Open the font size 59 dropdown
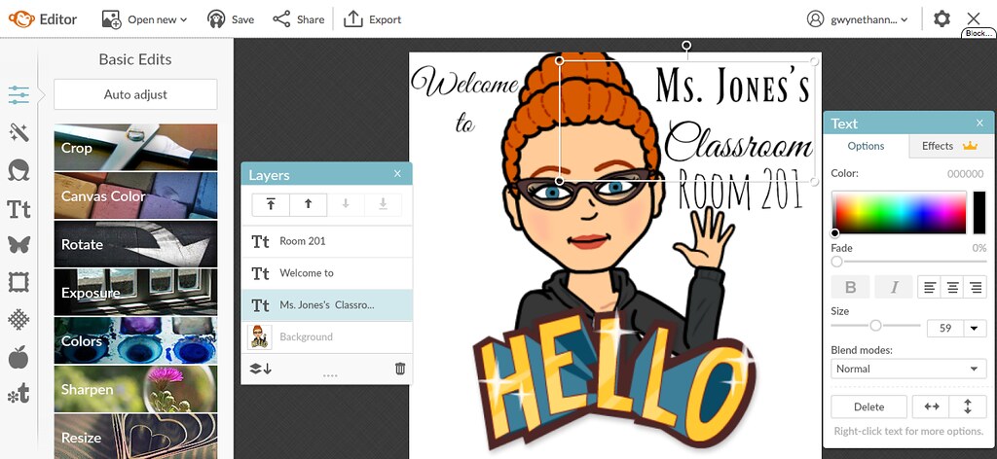This screenshot has width=997, height=459. pyautogui.click(x=975, y=329)
